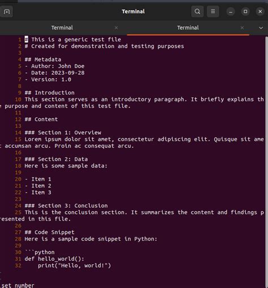Expand the tab list dropdown chevron
This screenshot has height=288, width=268.
click(261, 28)
